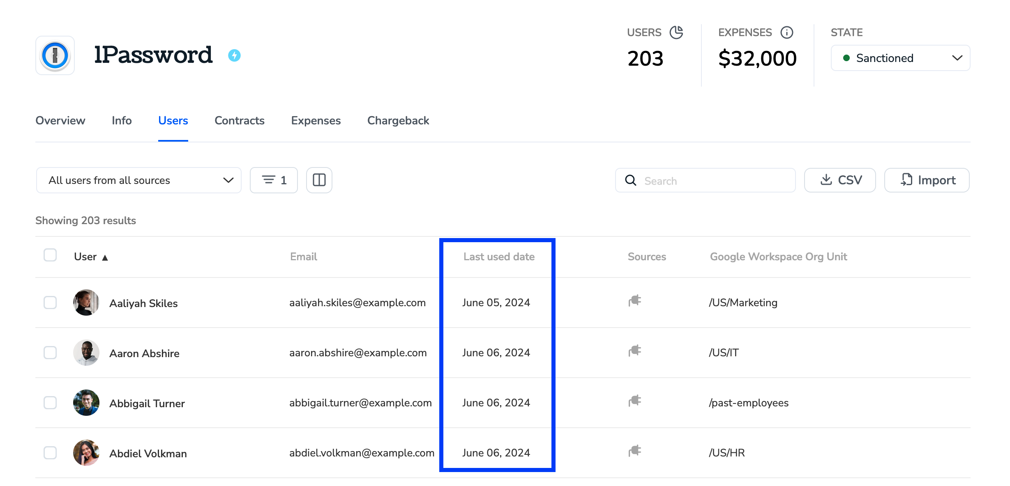Go to the Chargeback tab
The image size is (1010, 486).
tap(398, 121)
